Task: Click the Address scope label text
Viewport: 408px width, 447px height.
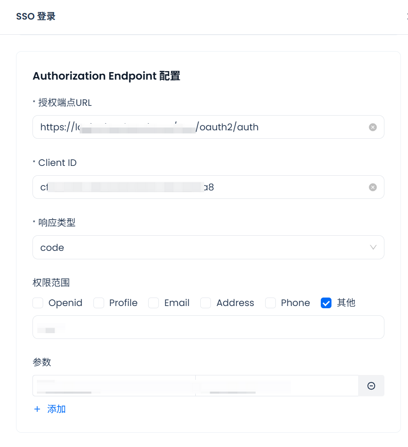Action: point(235,303)
